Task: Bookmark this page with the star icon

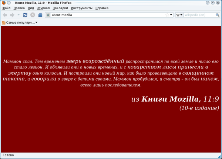Action: [x=166, y=15]
